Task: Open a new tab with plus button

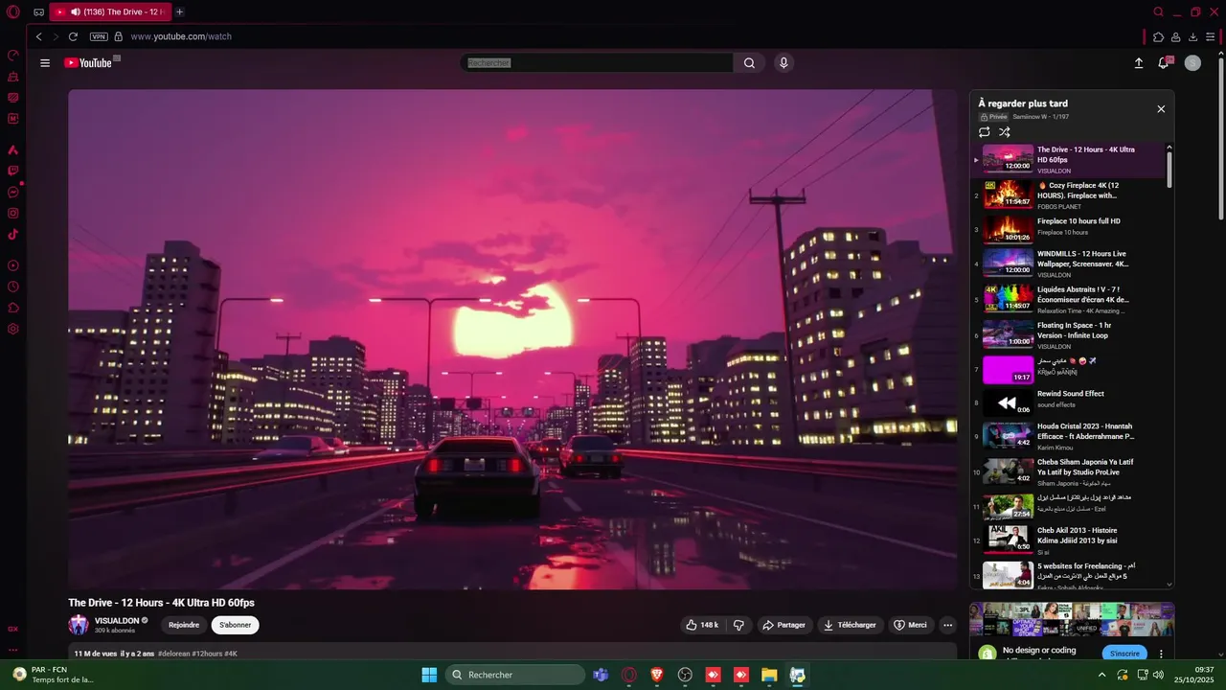Action: pyautogui.click(x=179, y=11)
